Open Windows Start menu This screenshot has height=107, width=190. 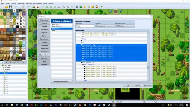(2, 105)
